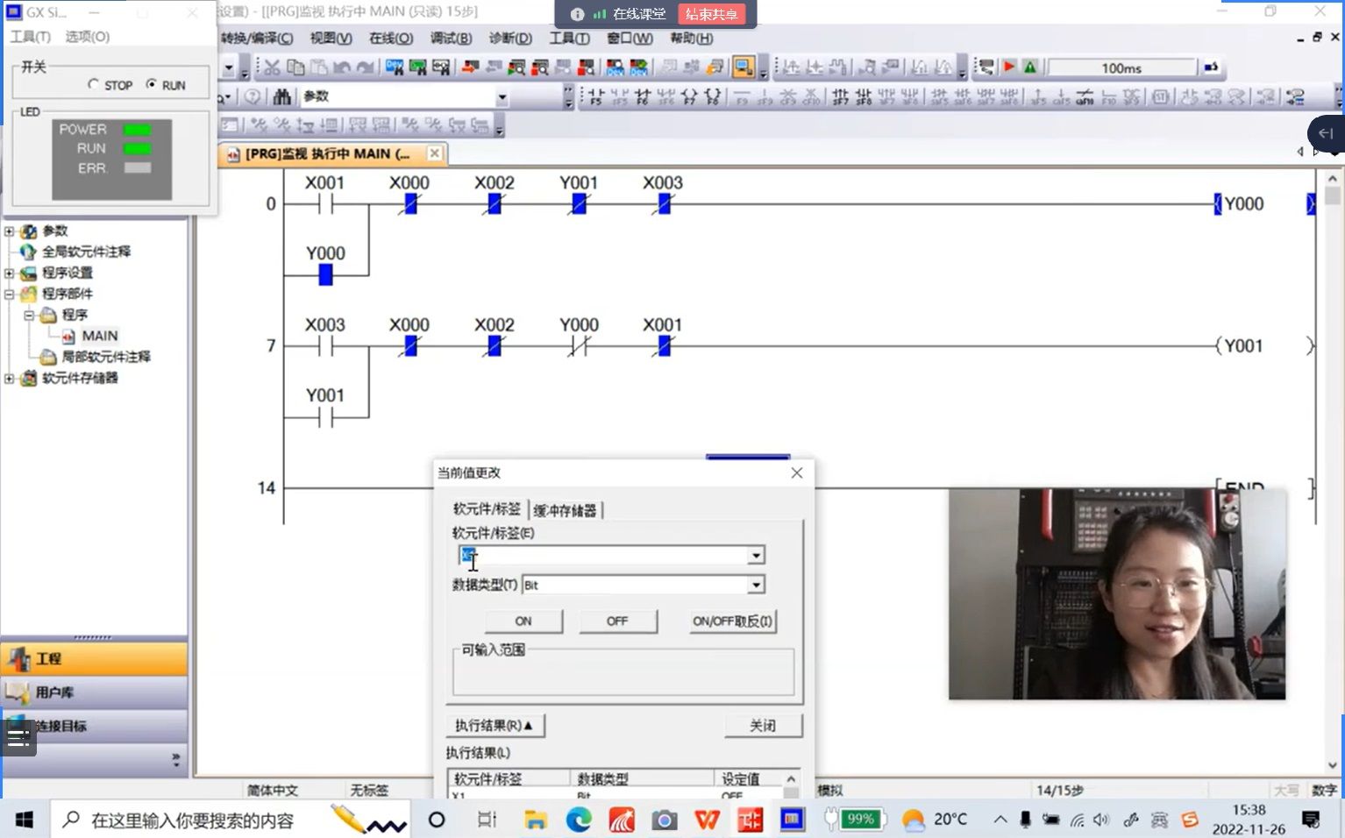Insert open contact with F5 toolbar icon
This screenshot has width=1345, height=838.
click(x=595, y=97)
